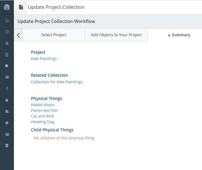Click the Child Physical Things heading

coord(52,130)
